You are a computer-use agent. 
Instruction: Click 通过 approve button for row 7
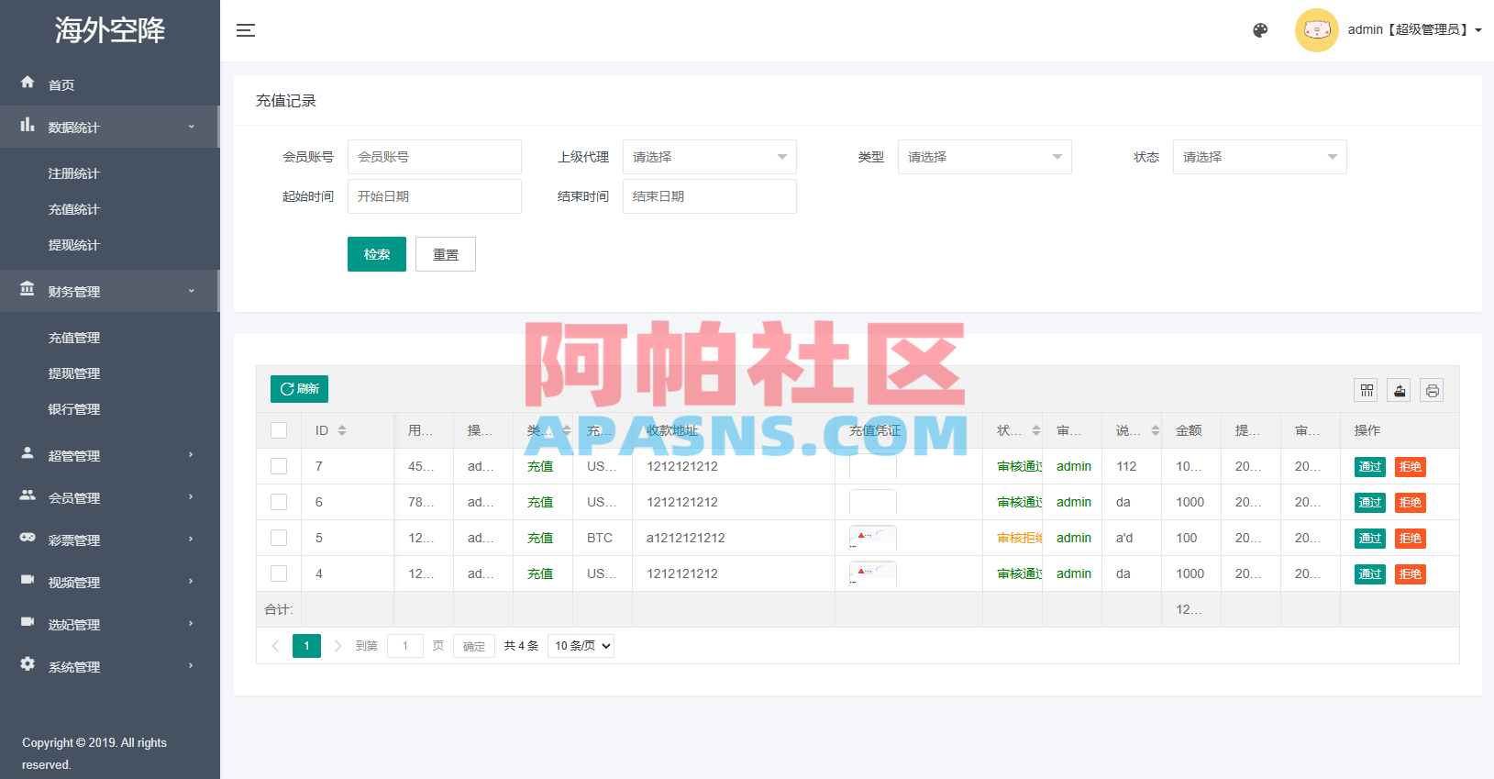point(1370,467)
